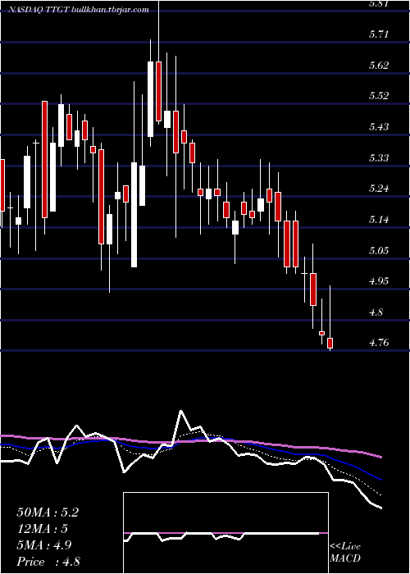Click the 5.62 price axis label

click(x=379, y=66)
